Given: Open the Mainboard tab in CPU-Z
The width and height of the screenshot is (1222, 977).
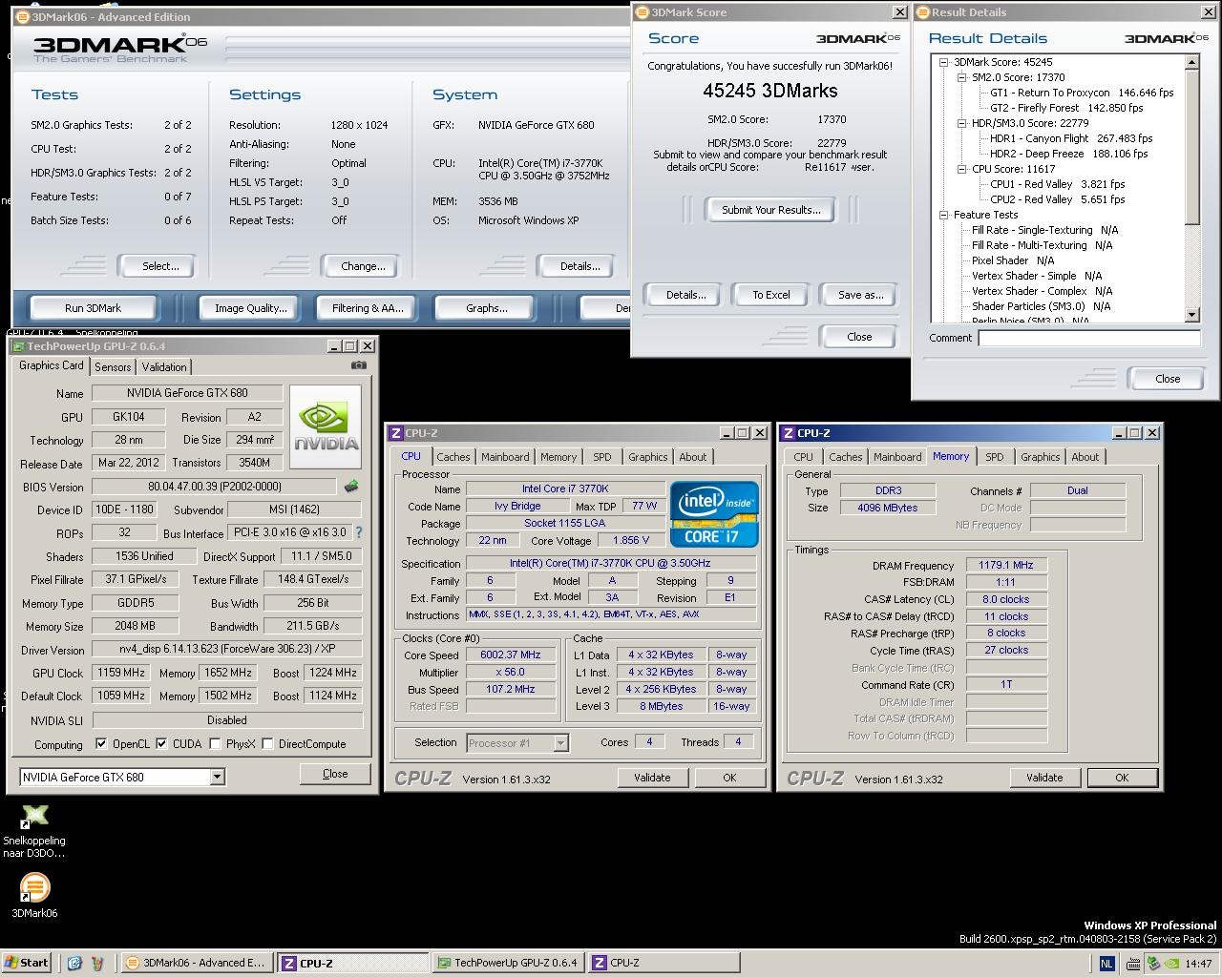Looking at the screenshot, I should click(504, 457).
